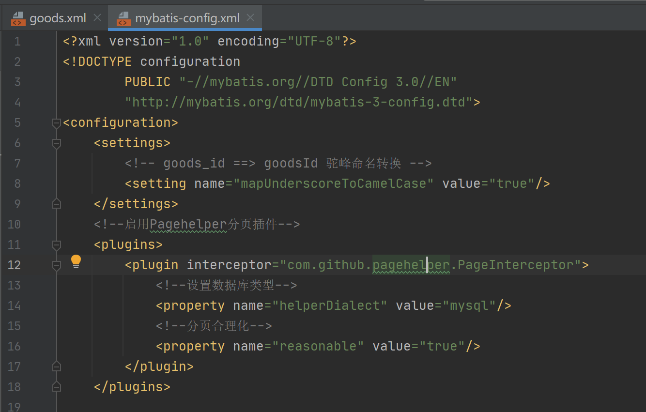Click the "reasonable" property name

[318, 347]
